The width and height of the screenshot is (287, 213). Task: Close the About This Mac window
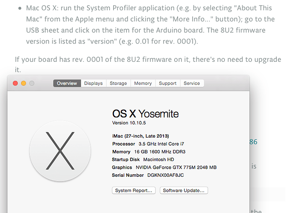point(15,83)
